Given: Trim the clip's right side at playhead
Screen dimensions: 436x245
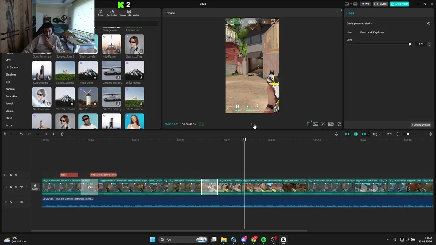Looking at the screenshot, I should pos(54,134).
